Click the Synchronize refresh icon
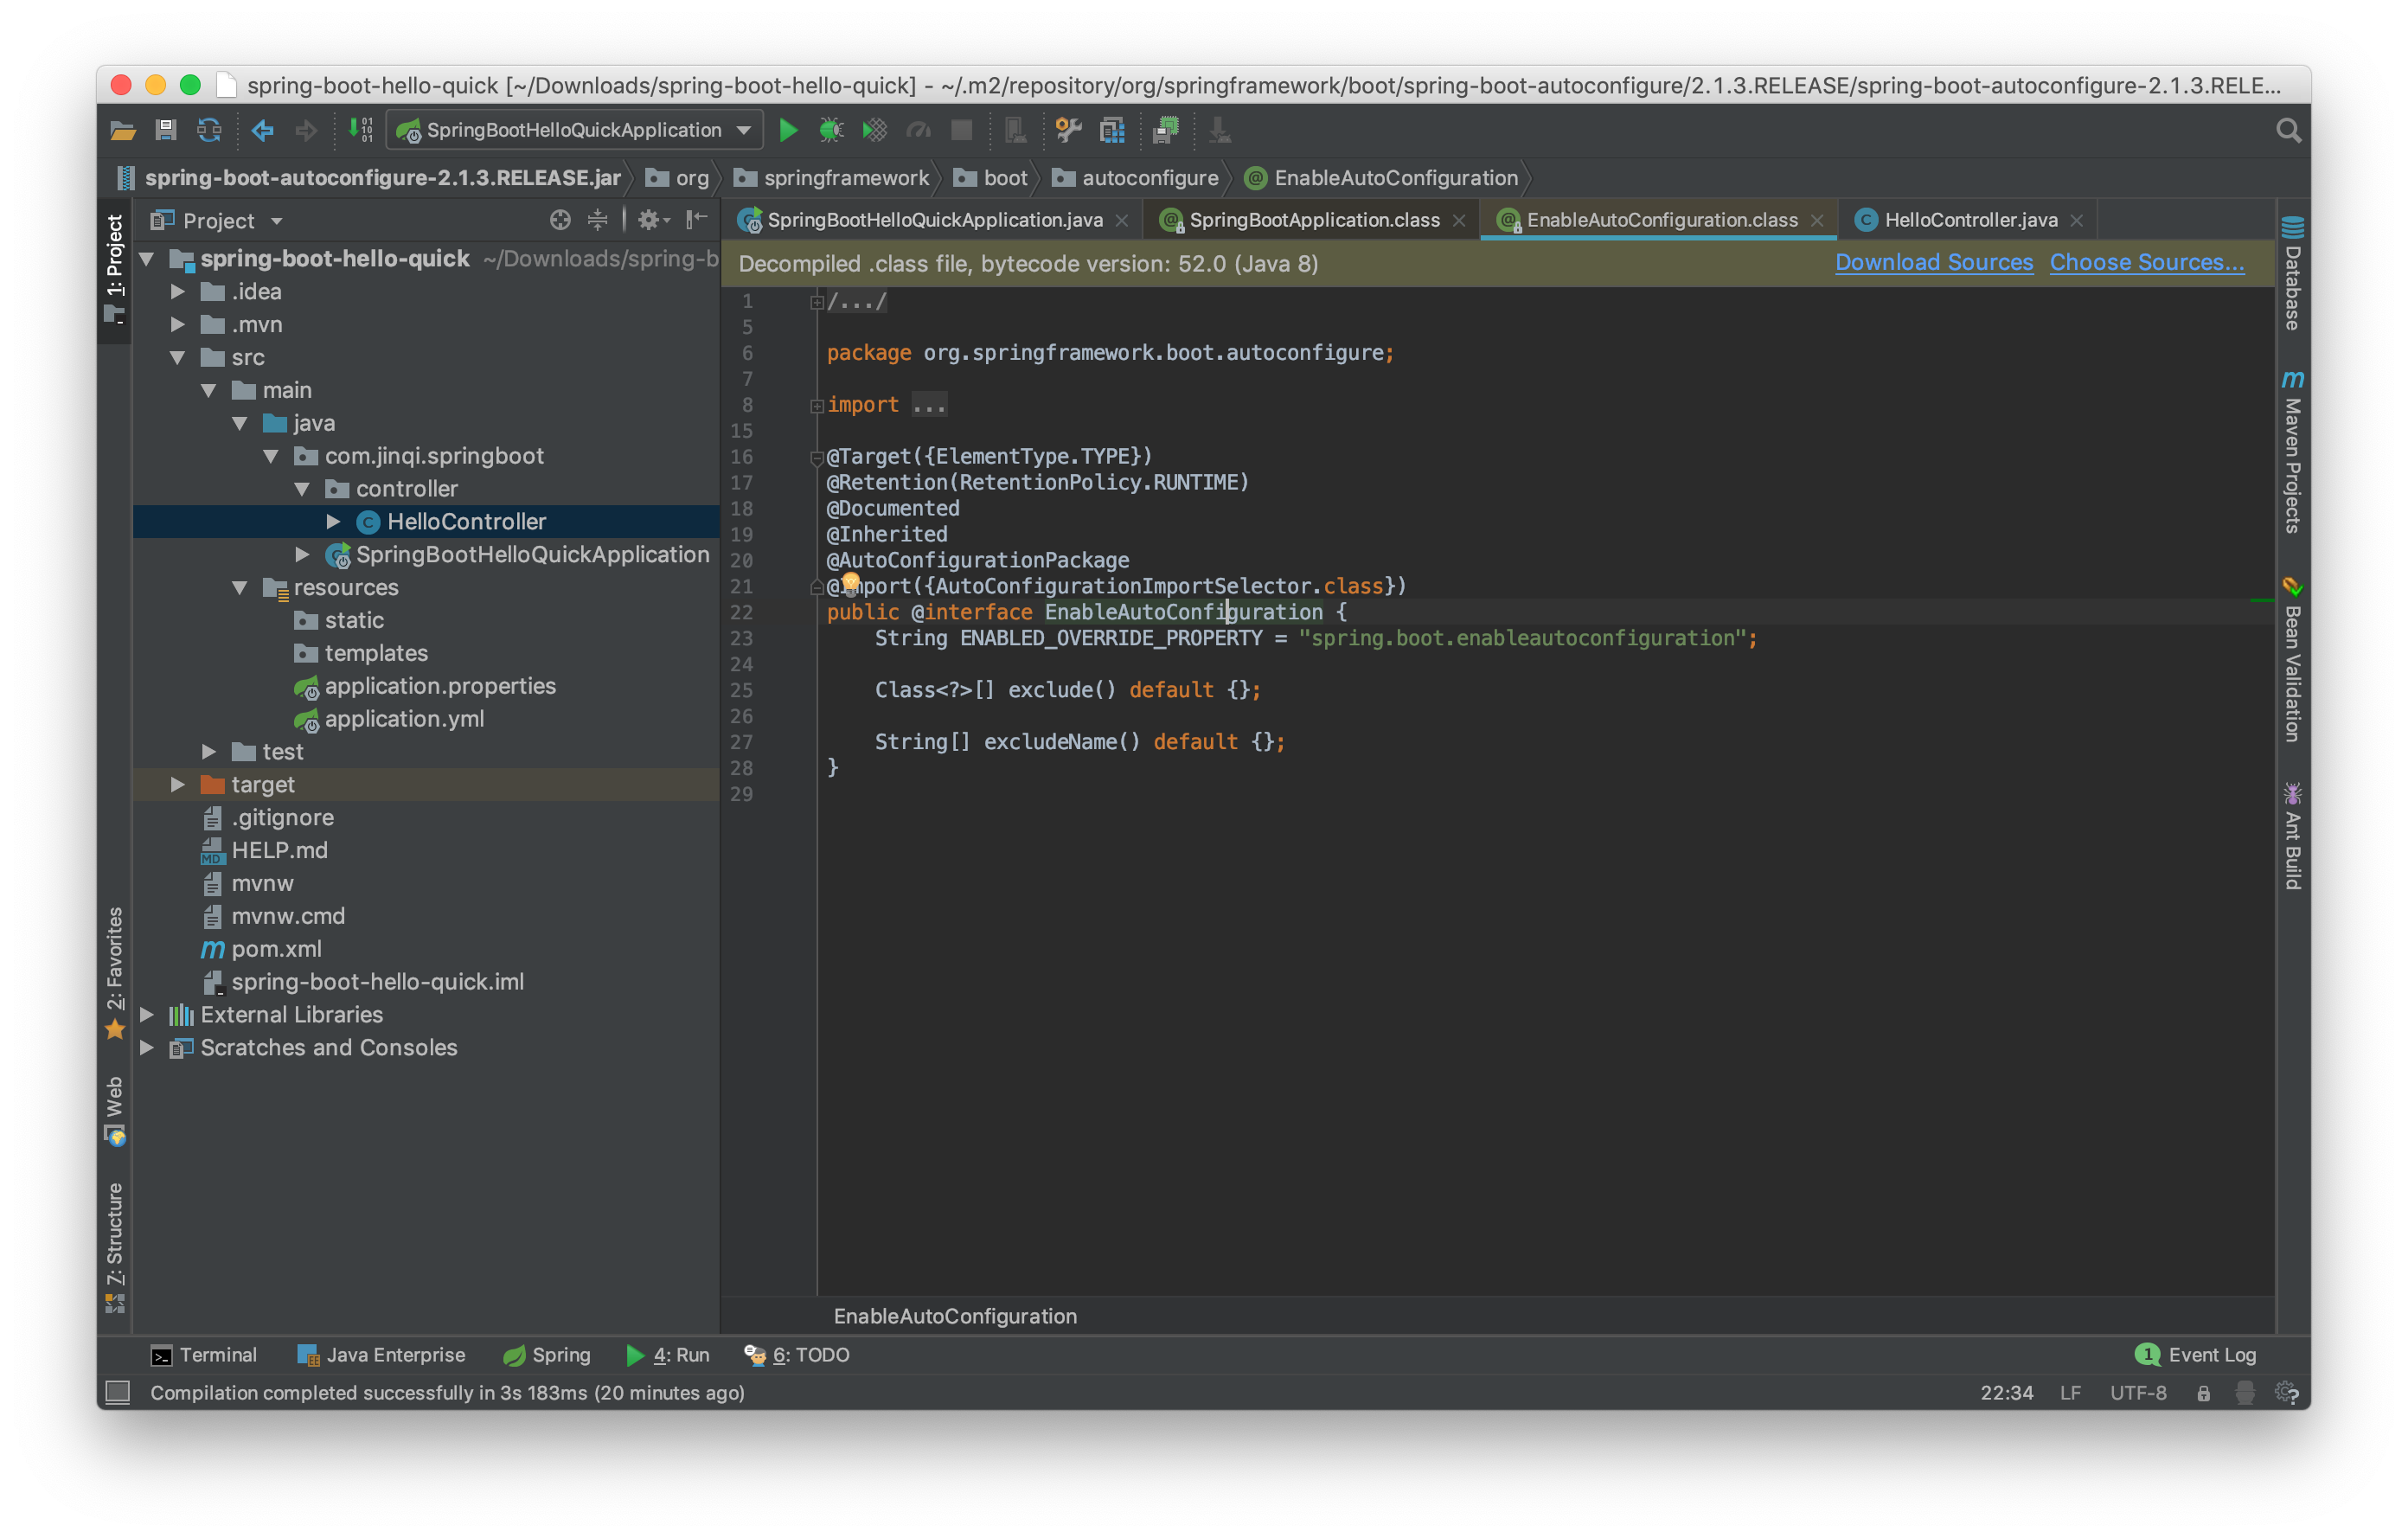 coord(209,130)
